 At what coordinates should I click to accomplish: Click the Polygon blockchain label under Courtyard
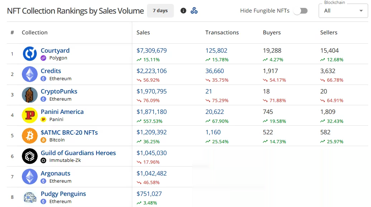click(x=58, y=58)
